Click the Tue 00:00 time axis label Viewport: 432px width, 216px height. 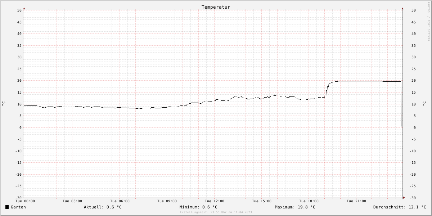(25, 201)
